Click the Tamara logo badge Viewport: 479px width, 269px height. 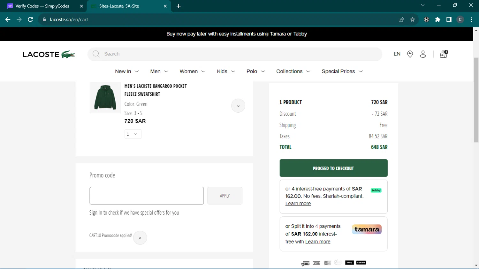[367, 229]
